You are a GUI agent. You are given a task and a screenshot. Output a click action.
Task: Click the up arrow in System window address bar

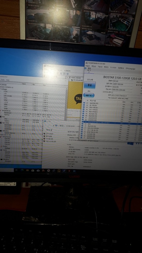click(x=53, y=125)
